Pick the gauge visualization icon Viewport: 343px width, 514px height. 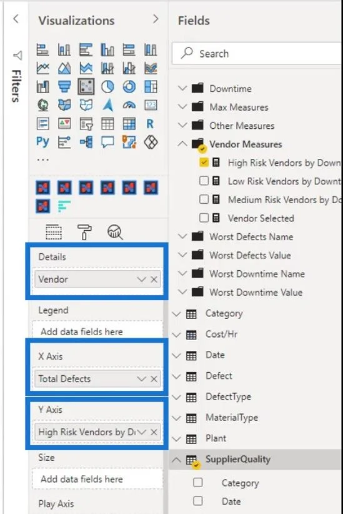point(129,105)
